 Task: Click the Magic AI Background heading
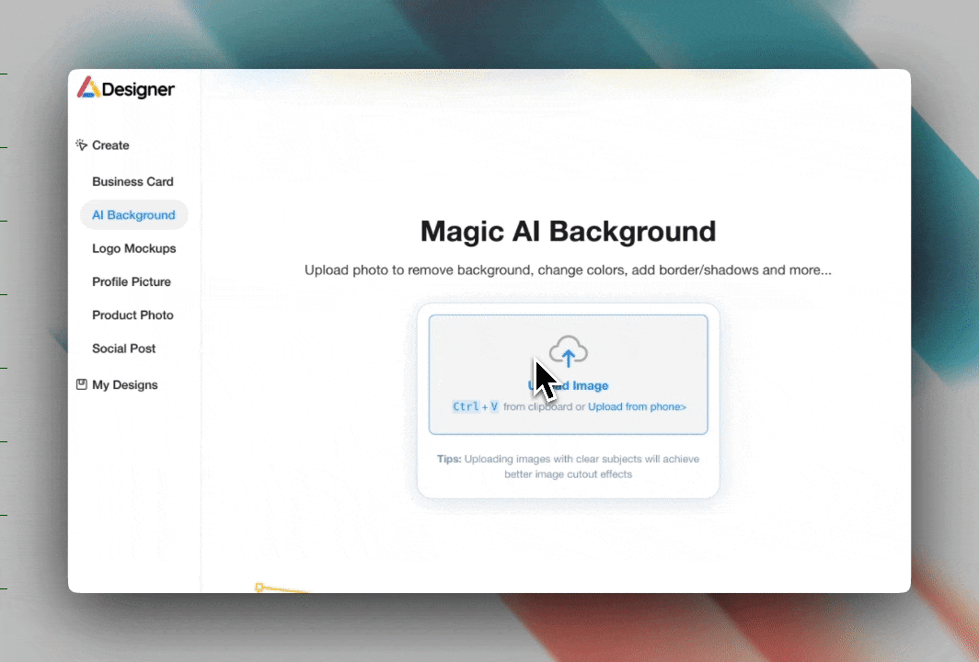pyautogui.click(x=568, y=231)
